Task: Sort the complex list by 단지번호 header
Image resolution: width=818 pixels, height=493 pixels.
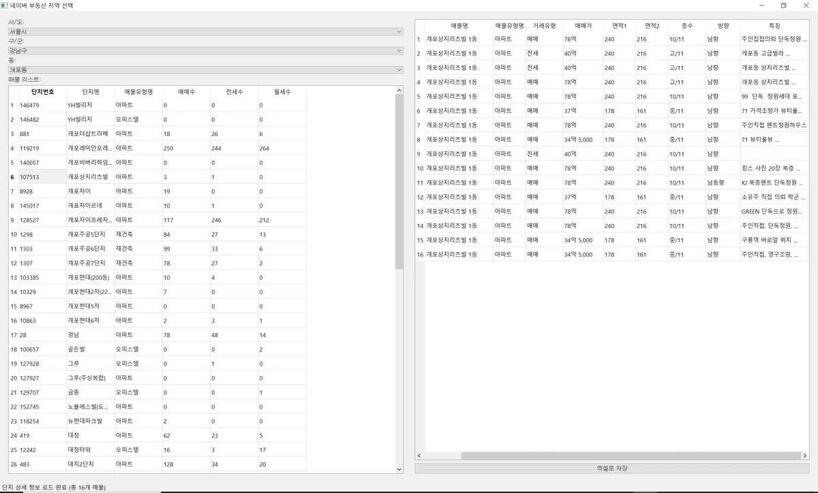Action: tap(43, 91)
